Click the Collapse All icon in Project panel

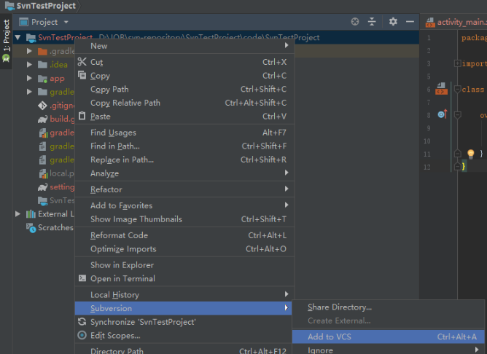pyautogui.click(x=372, y=22)
